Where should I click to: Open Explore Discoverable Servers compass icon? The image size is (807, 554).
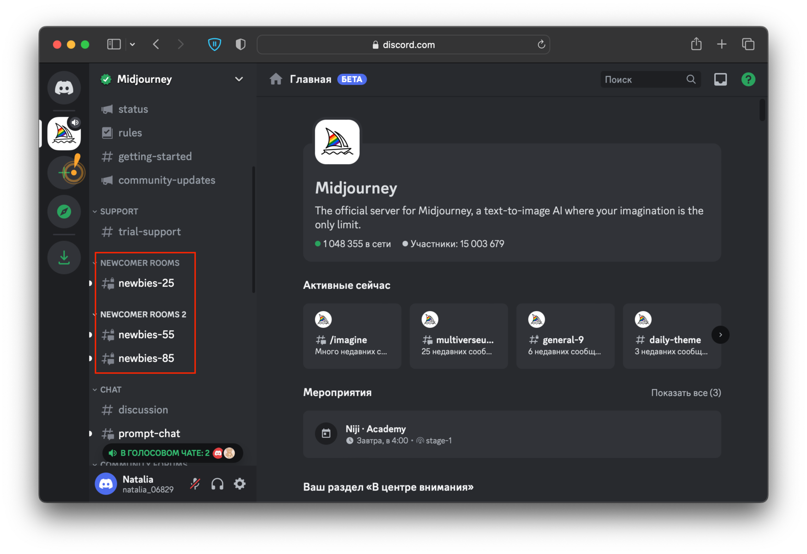(64, 211)
